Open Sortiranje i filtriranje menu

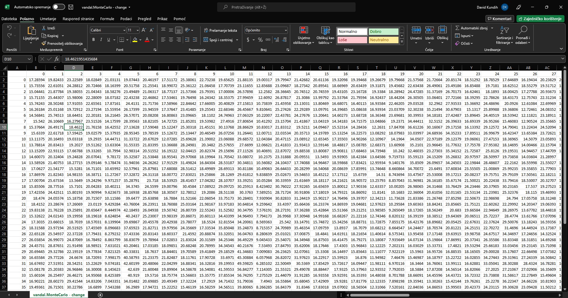point(504,35)
